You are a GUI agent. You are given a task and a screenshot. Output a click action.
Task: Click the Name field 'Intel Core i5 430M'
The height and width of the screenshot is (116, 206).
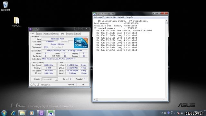pyautogui.click(x=57, y=39)
